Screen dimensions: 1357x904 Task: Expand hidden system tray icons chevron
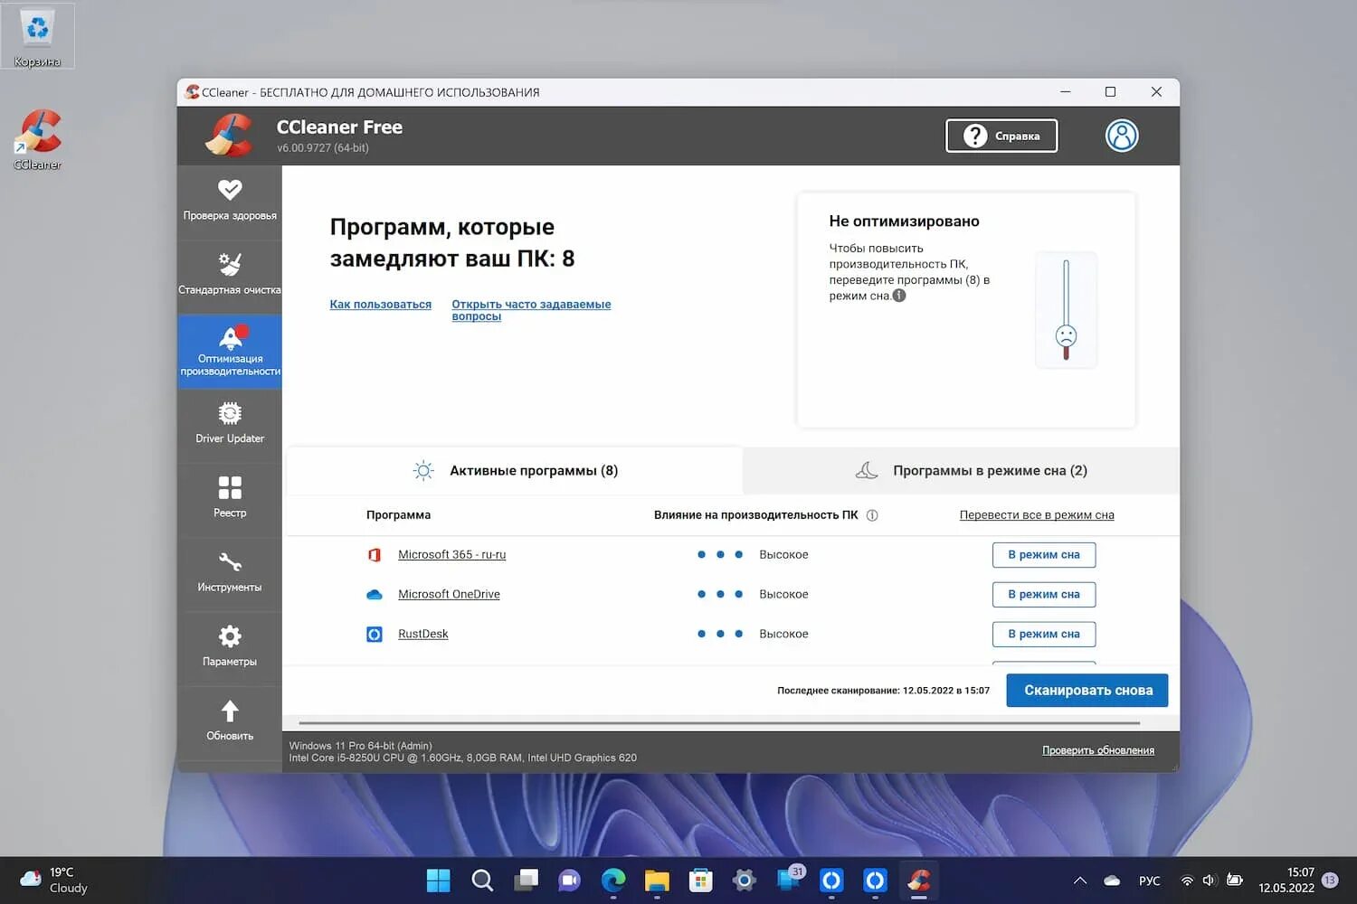point(1080,880)
